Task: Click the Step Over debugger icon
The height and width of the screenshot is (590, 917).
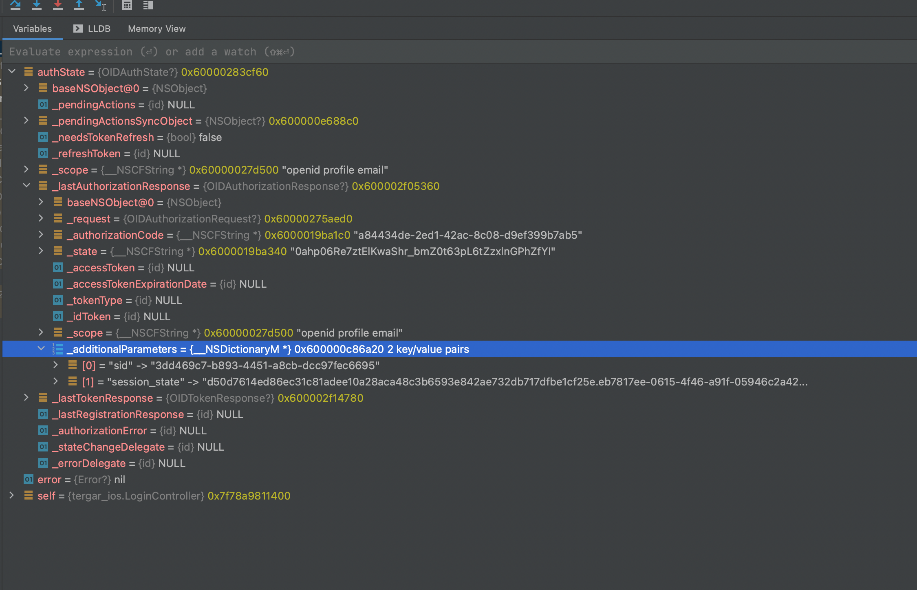Action: pos(15,5)
